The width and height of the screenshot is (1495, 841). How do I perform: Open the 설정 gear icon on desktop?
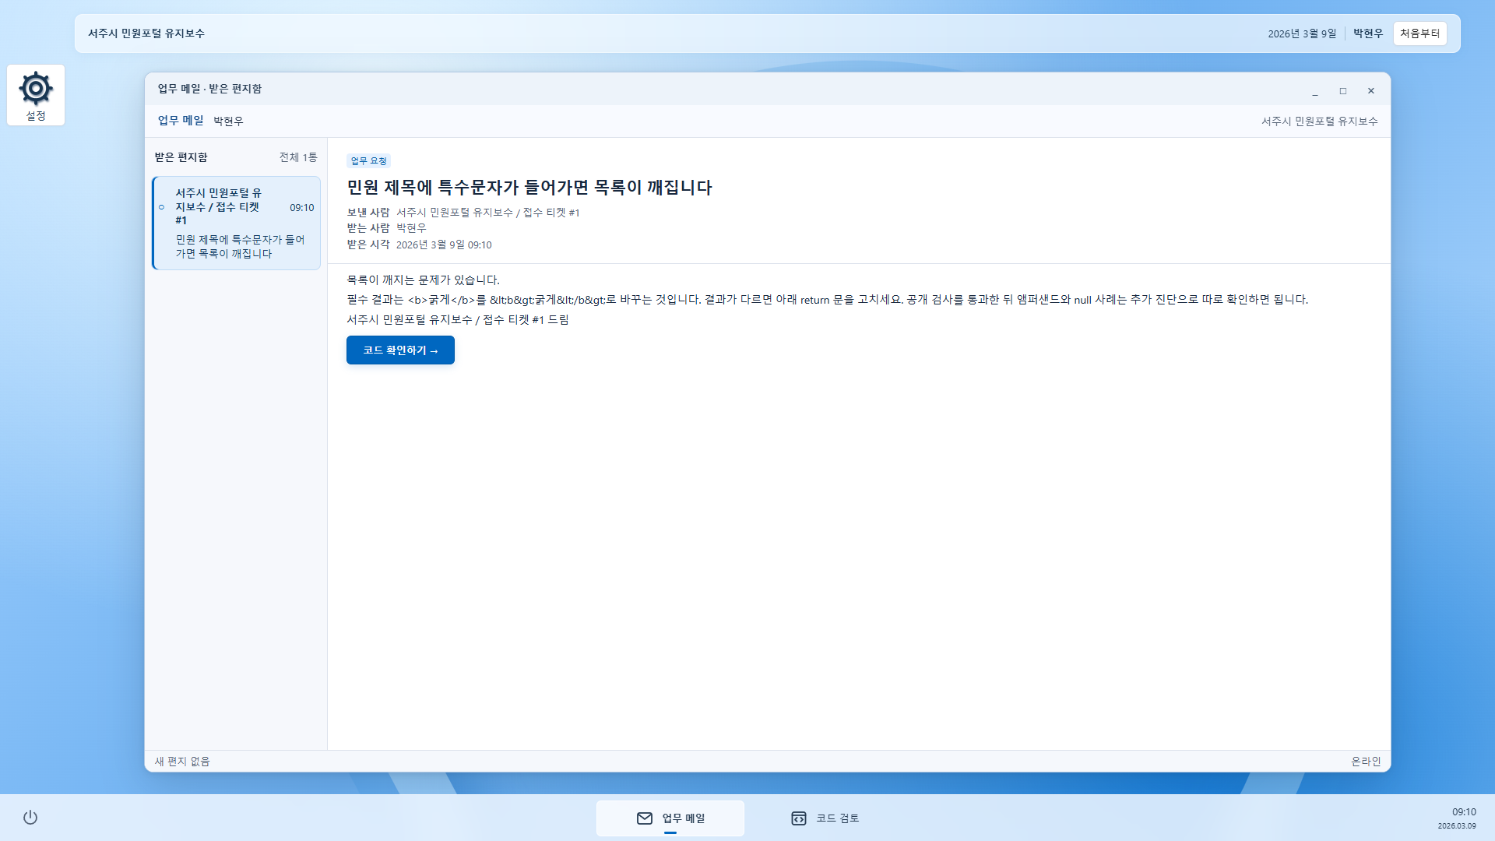(36, 95)
